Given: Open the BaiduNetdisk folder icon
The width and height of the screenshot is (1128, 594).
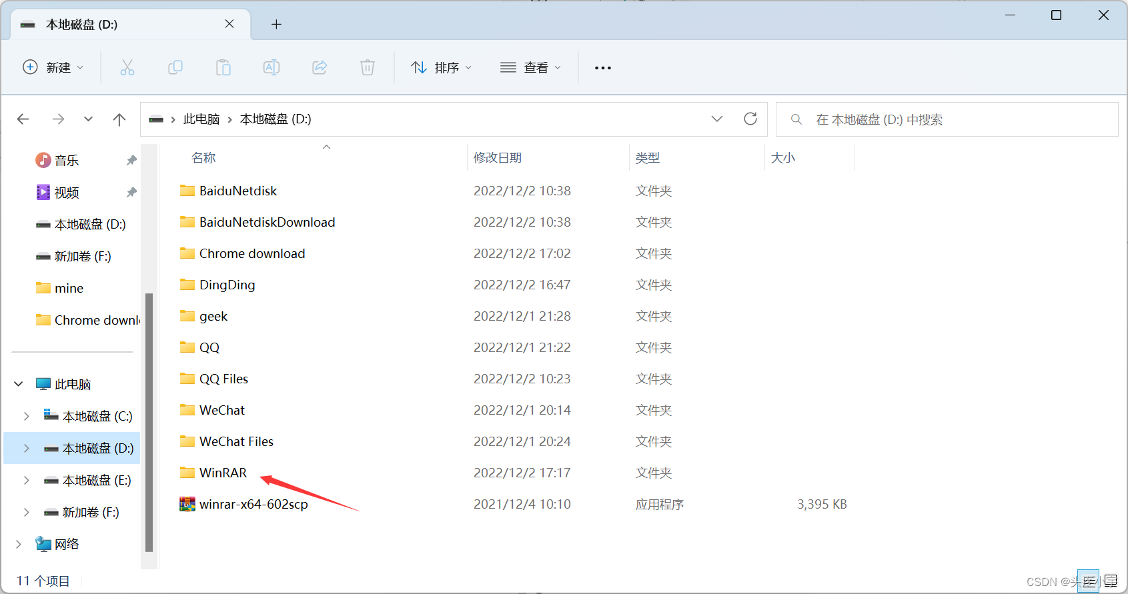Looking at the screenshot, I should point(187,191).
